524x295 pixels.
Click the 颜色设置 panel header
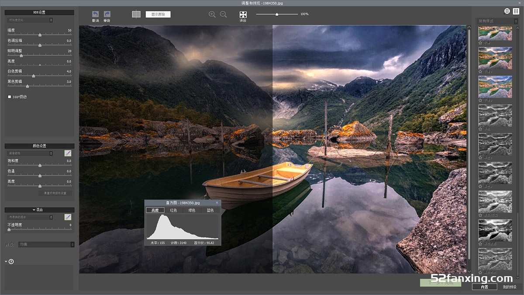pyautogui.click(x=39, y=146)
